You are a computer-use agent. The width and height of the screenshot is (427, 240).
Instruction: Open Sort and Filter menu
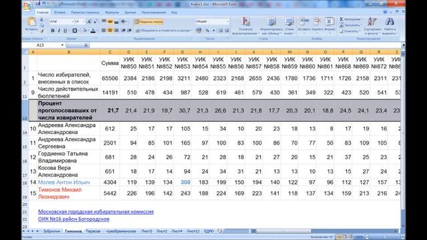point(372,26)
